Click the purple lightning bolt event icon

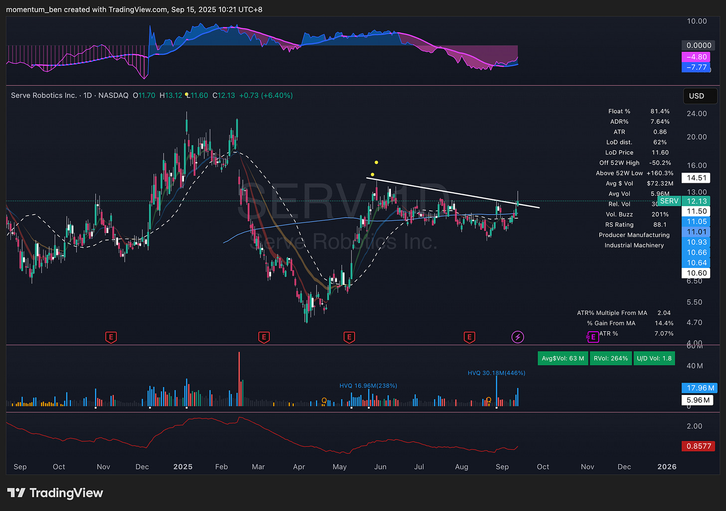pyautogui.click(x=518, y=337)
